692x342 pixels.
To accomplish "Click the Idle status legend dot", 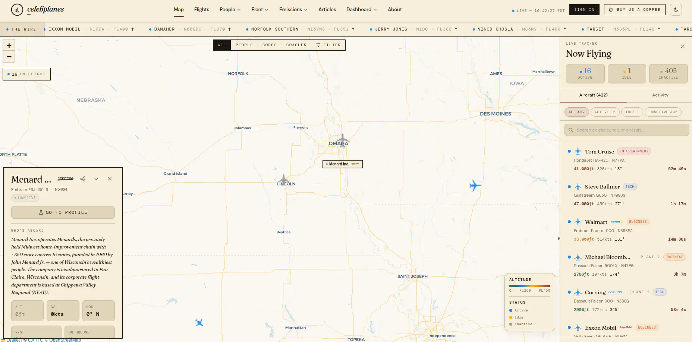I will pyautogui.click(x=511, y=317).
